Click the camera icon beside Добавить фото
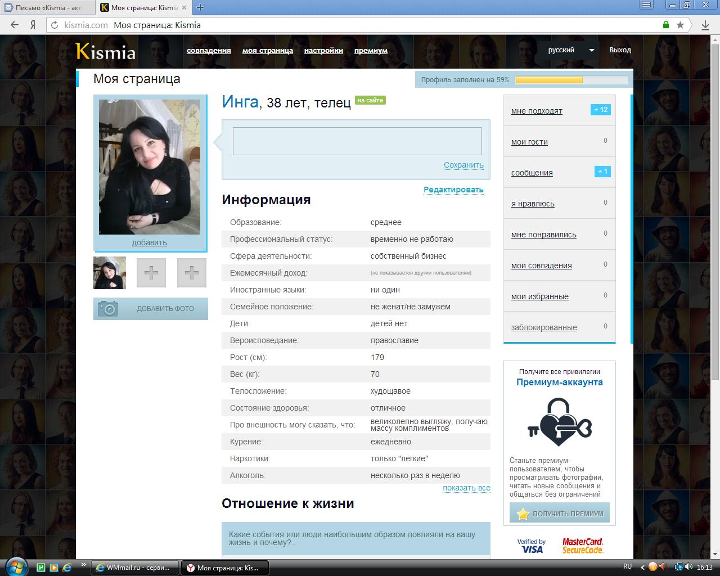The height and width of the screenshot is (576, 720). click(x=108, y=308)
